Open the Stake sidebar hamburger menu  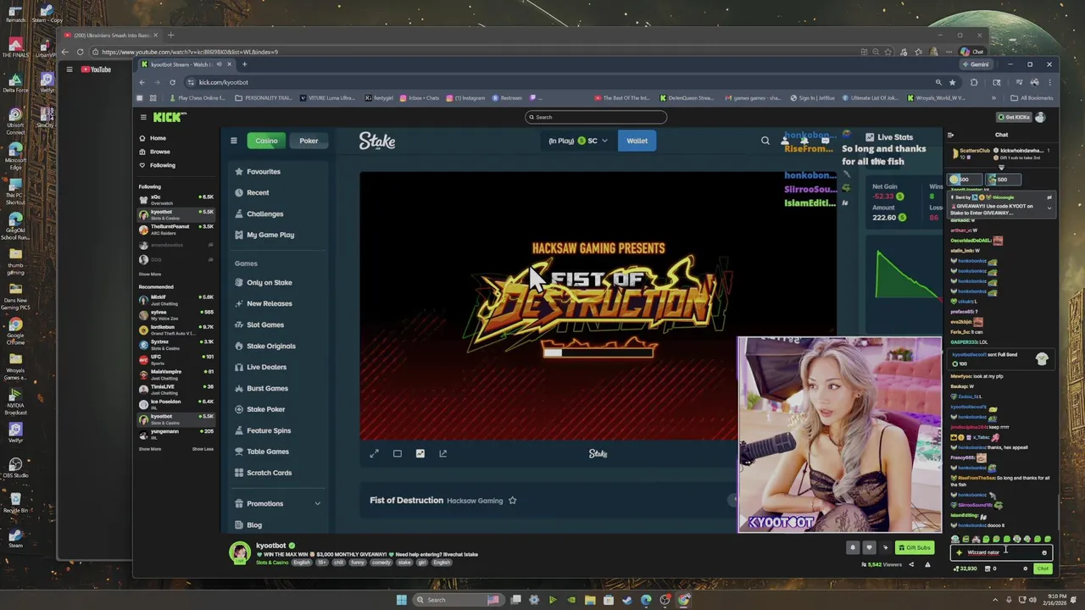pyautogui.click(x=234, y=141)
